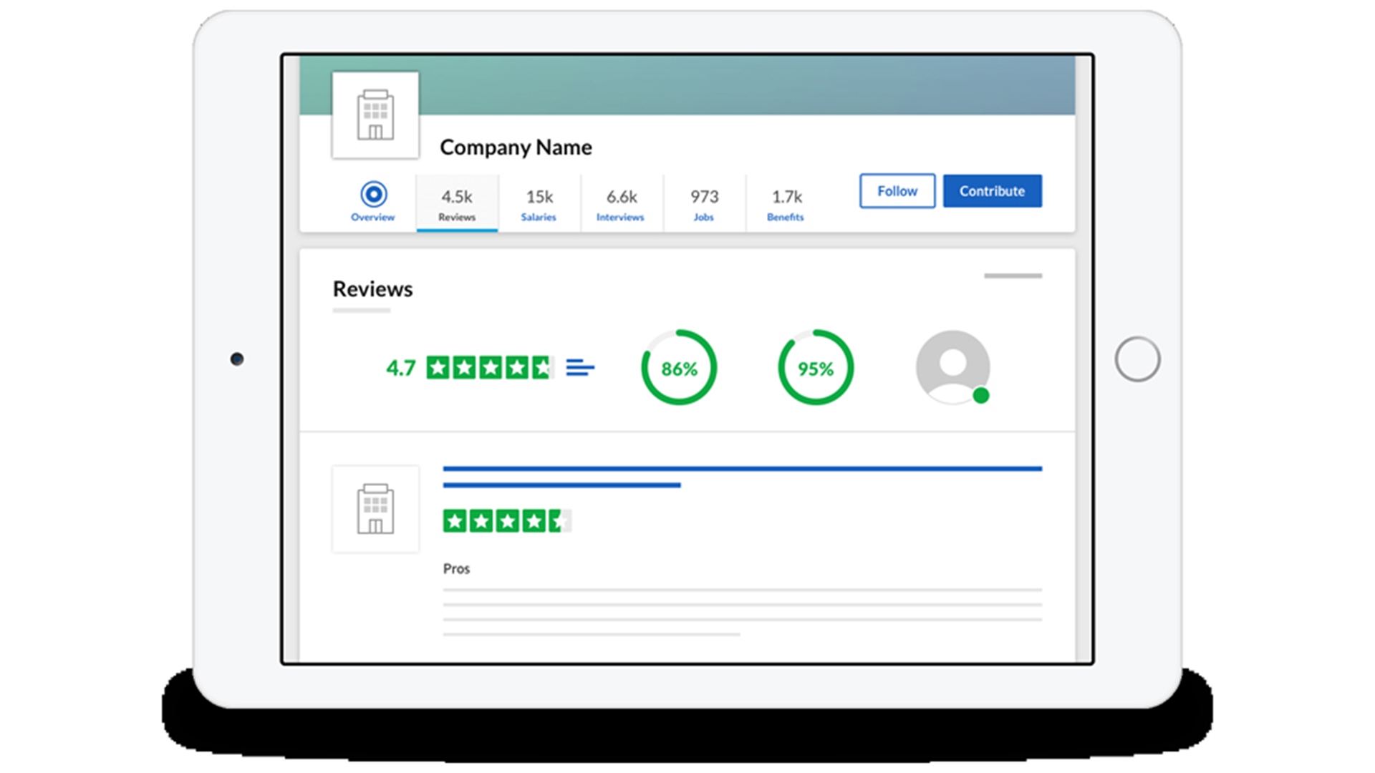
Task: Click the 95% circular progress indicator
Action: point(816,368)
